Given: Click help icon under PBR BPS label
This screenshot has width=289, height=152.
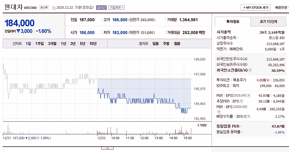Looking at the screenshot, I should point(219,112).
